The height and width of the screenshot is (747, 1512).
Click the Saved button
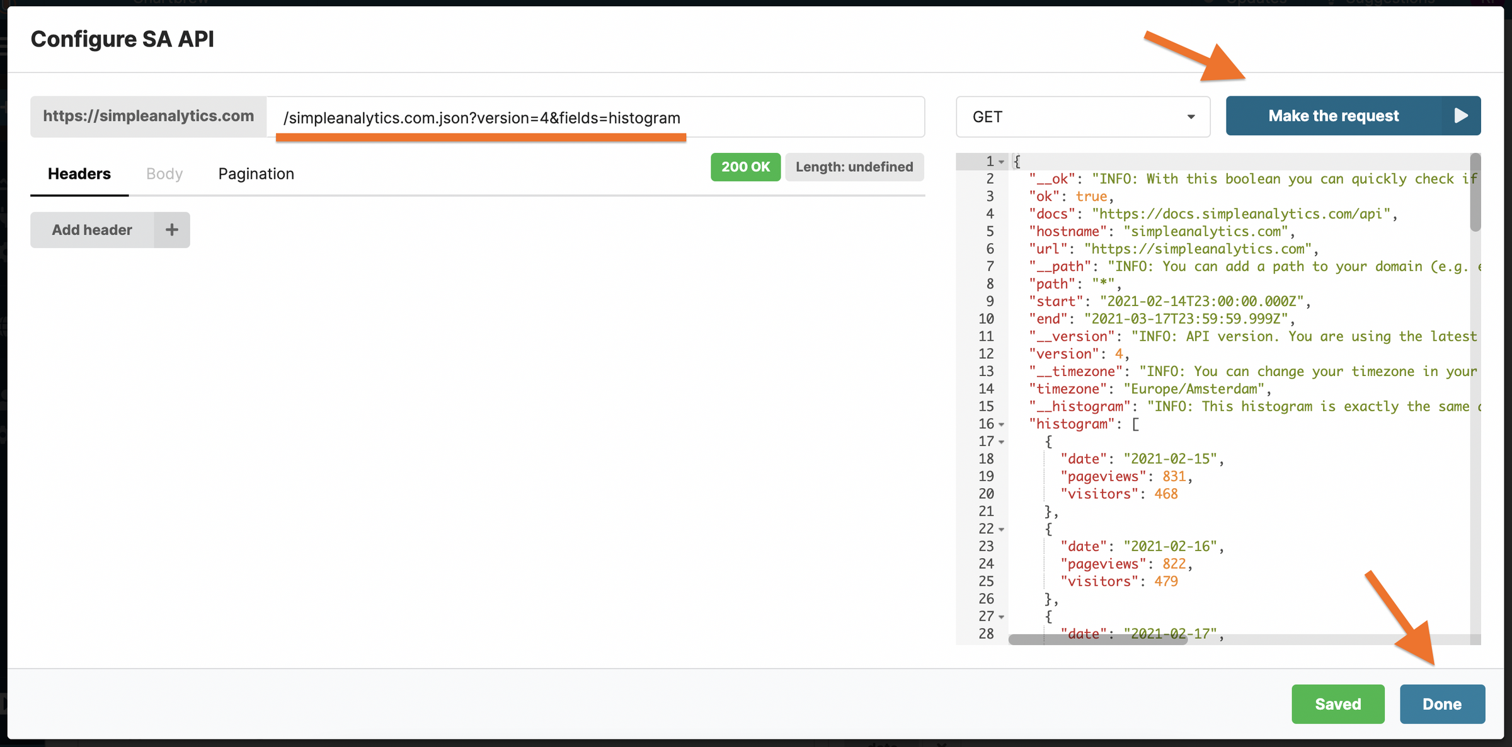click(x=1338, y=704)
